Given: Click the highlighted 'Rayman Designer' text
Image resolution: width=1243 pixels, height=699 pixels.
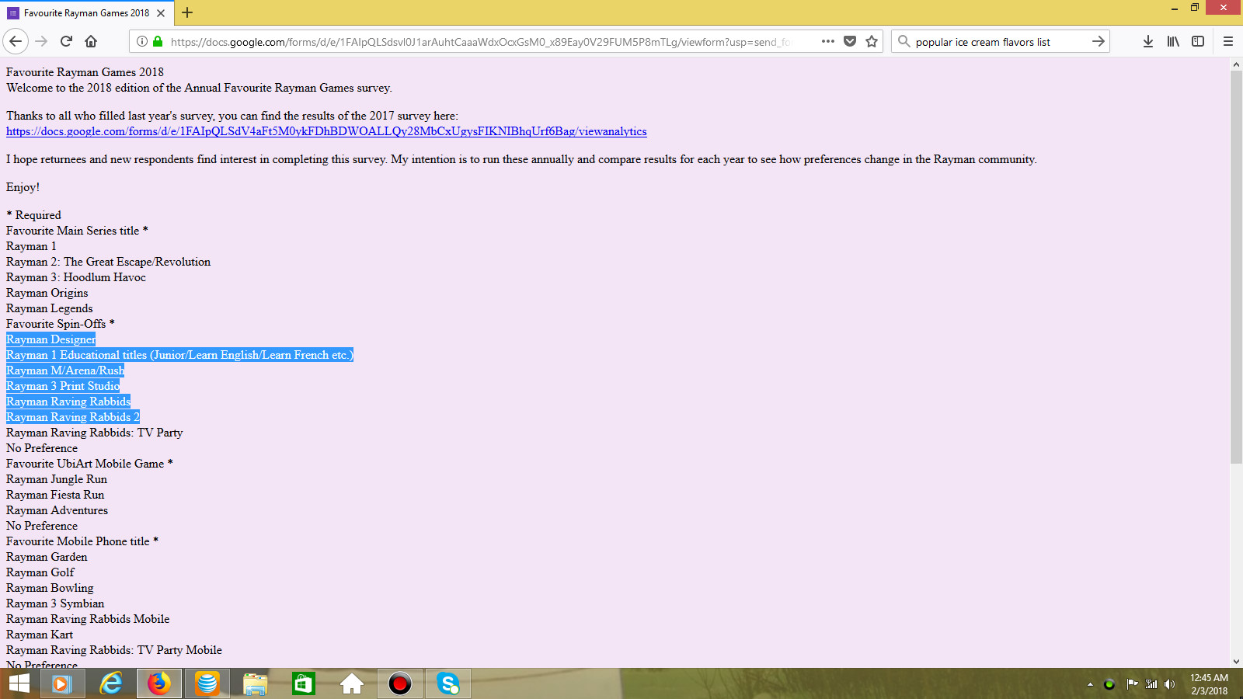Looking at the screenshot, I should pos(50,339).
